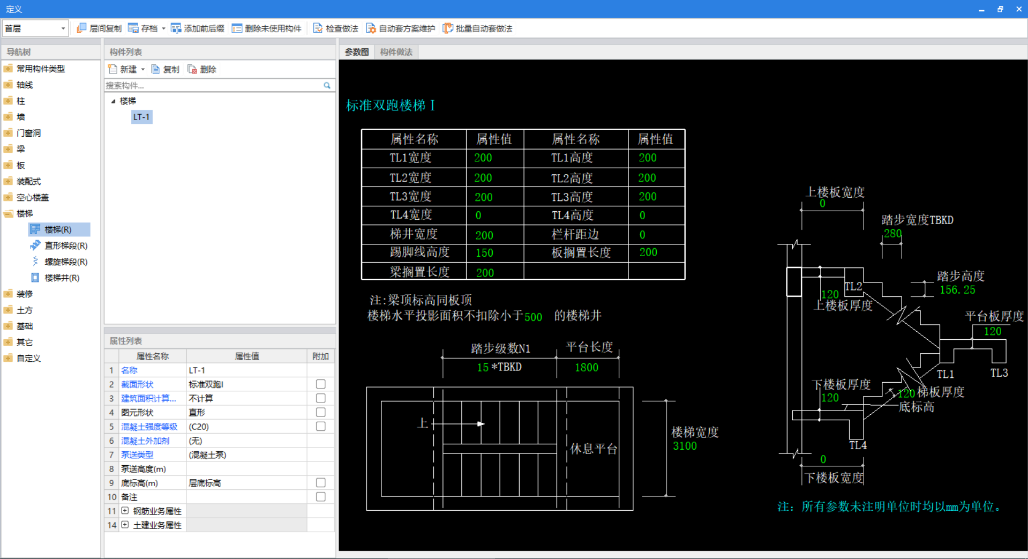The height and width of the screenshot is (559, 1028).
Task: Open the 存档 dropdown arrow
Action: click(163, 28)
